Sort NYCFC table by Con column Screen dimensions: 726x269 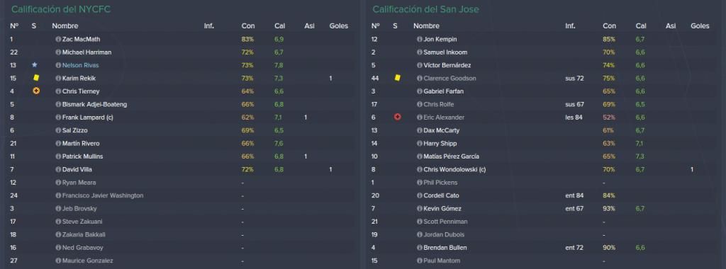(x=247, y=26)
